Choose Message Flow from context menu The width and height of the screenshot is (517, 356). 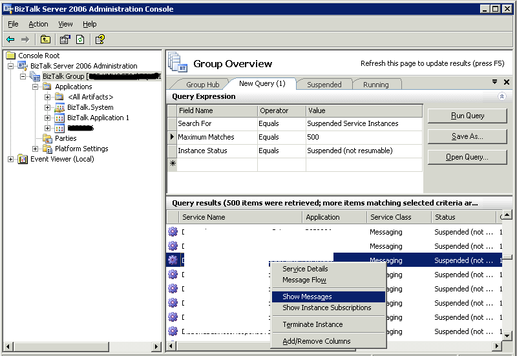328,280
